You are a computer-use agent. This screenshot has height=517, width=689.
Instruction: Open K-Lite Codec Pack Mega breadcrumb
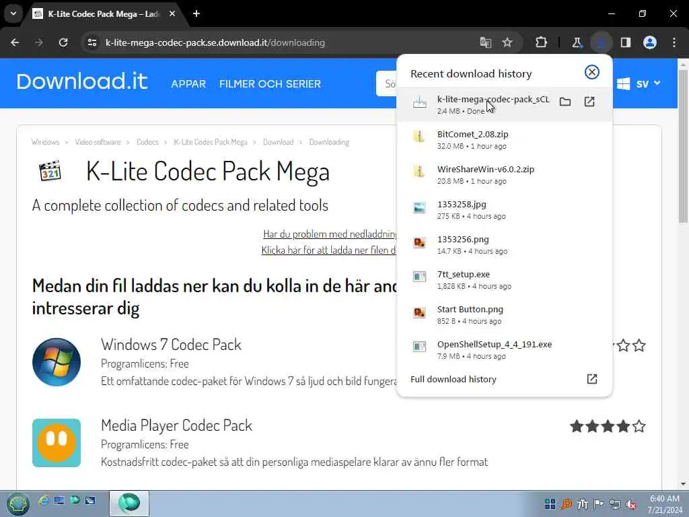click(211, 142)
